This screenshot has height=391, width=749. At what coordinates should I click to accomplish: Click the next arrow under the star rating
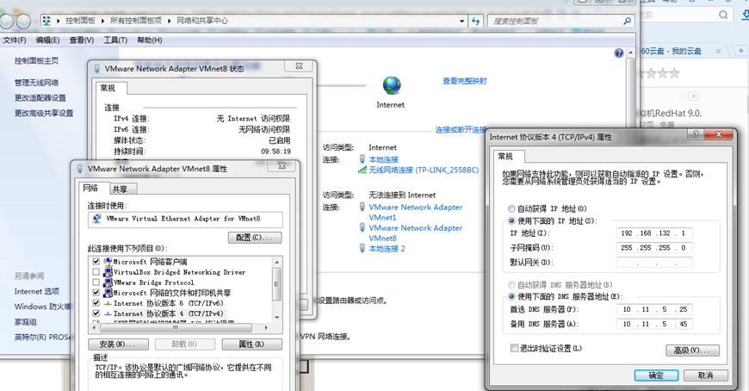click(694, 96)
